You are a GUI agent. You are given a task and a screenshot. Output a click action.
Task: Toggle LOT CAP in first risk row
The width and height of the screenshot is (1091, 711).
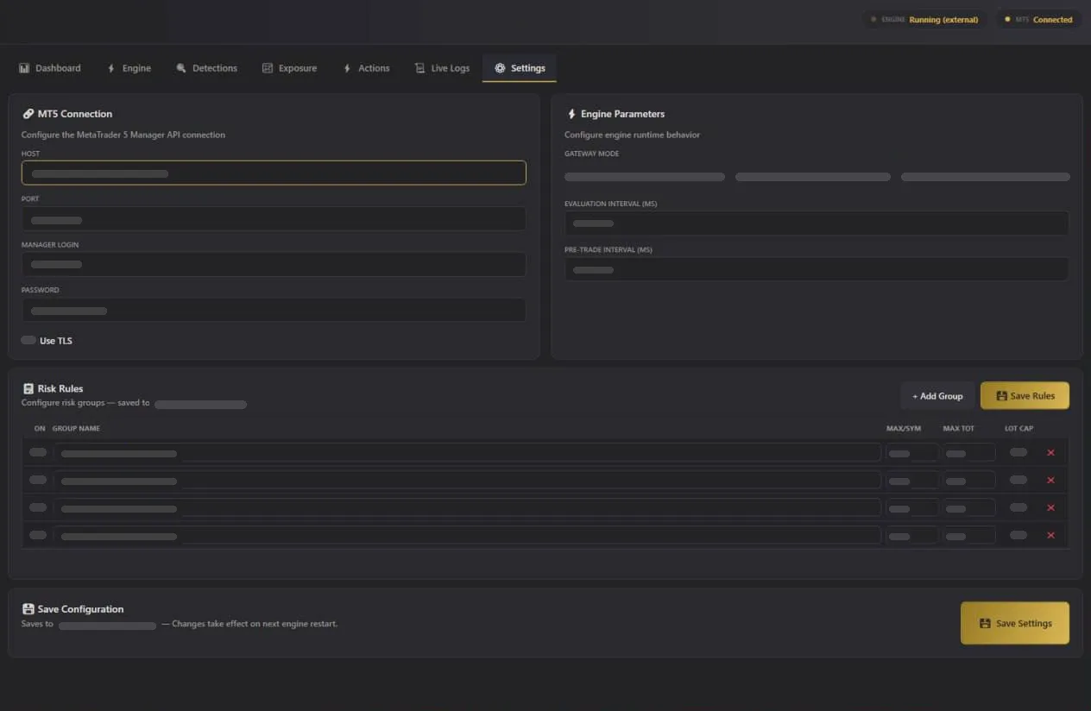[x=1018, y=452]
